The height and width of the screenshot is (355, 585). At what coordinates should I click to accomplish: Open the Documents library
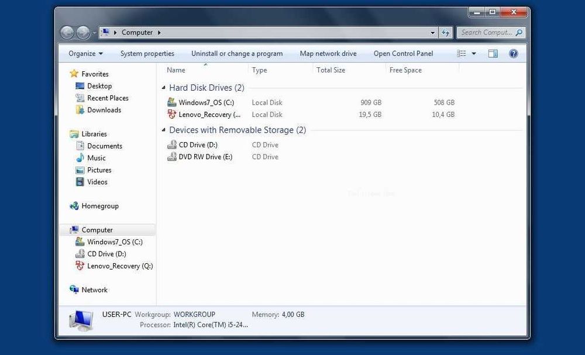(105, 146)
